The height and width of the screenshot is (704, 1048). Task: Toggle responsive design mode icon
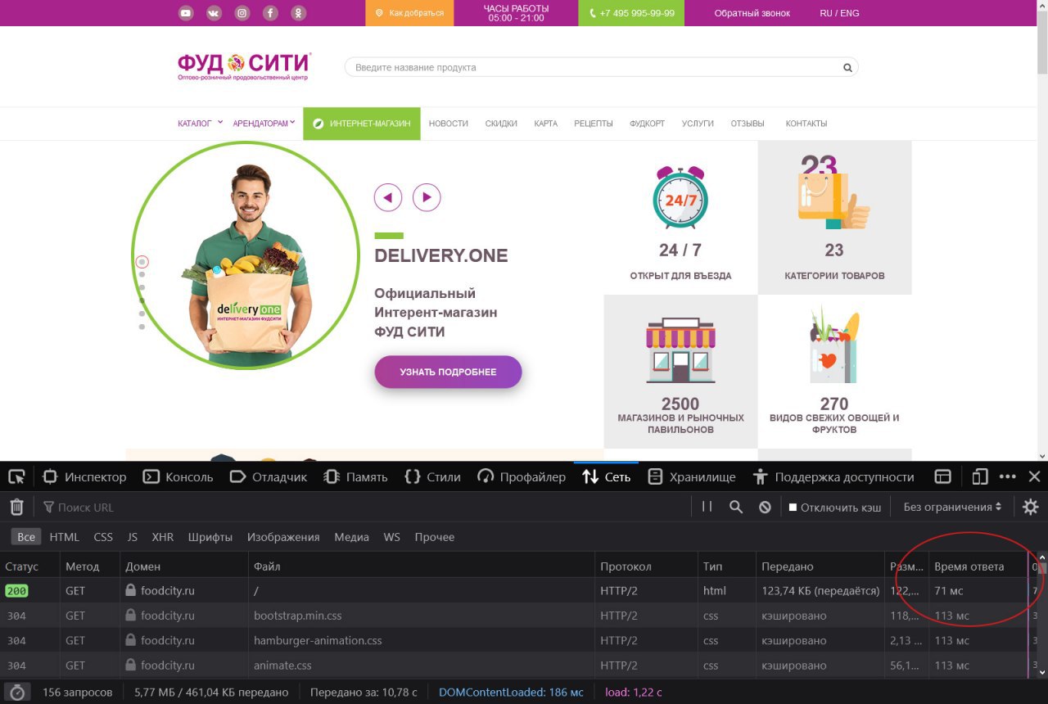point(980,476)
